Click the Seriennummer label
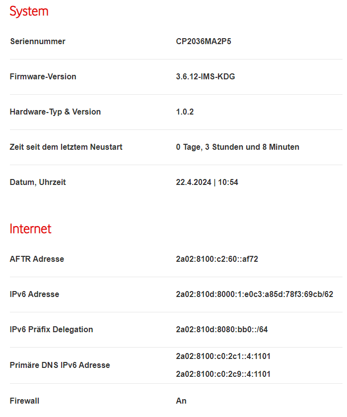 click(x=37, y=41)
